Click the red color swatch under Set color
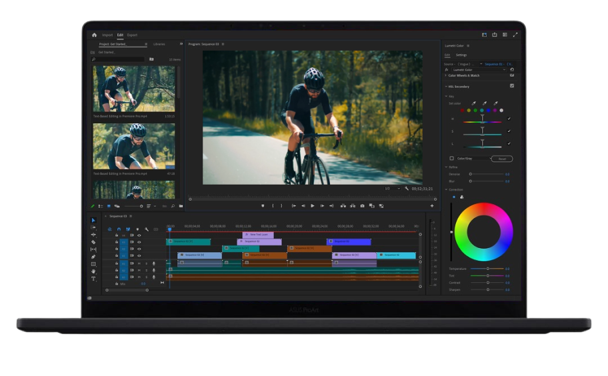Screen dimensions: 608x376 (462, 111)
